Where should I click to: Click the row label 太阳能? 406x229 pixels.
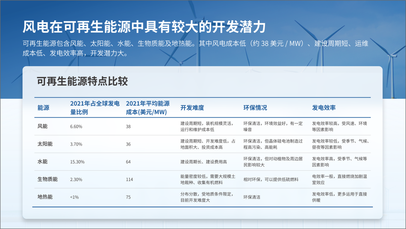(45, 144)
